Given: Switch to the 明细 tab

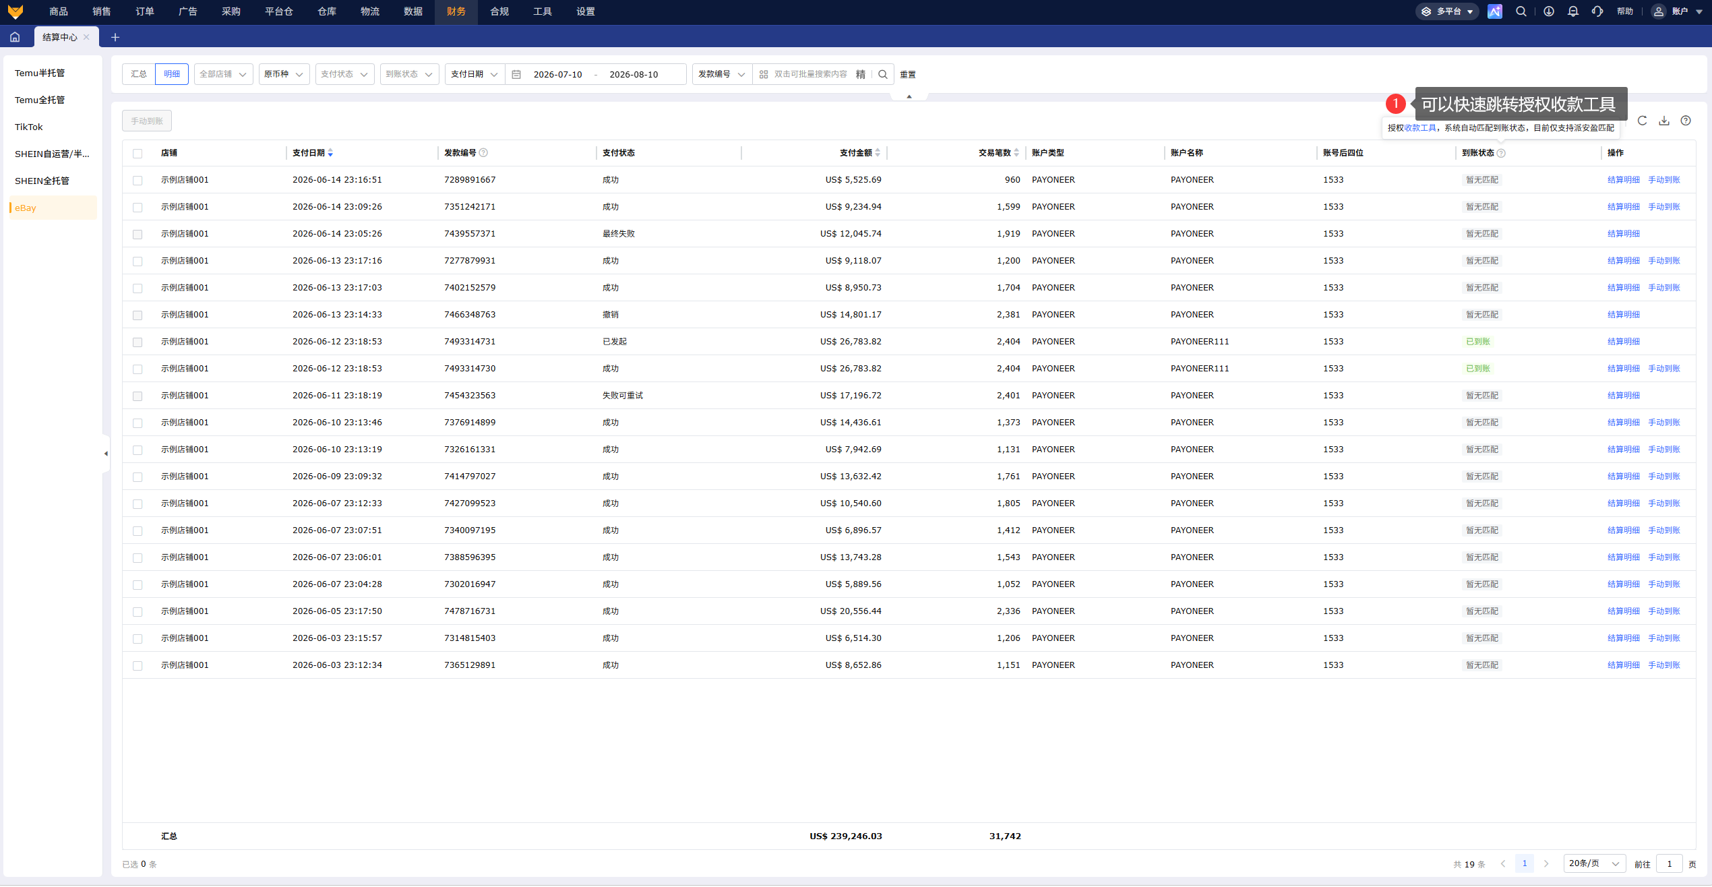Looking at the screenshot, I should click(x=172, y=74).
